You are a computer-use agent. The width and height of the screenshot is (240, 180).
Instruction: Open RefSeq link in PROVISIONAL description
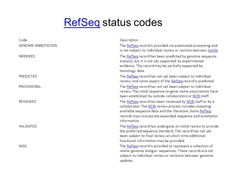132,86
